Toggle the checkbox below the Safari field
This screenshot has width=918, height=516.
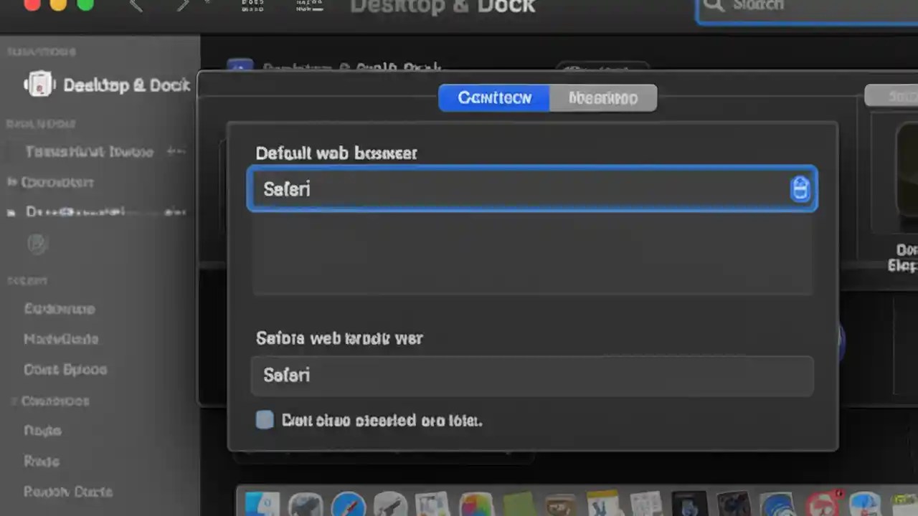tap(265, 420)
